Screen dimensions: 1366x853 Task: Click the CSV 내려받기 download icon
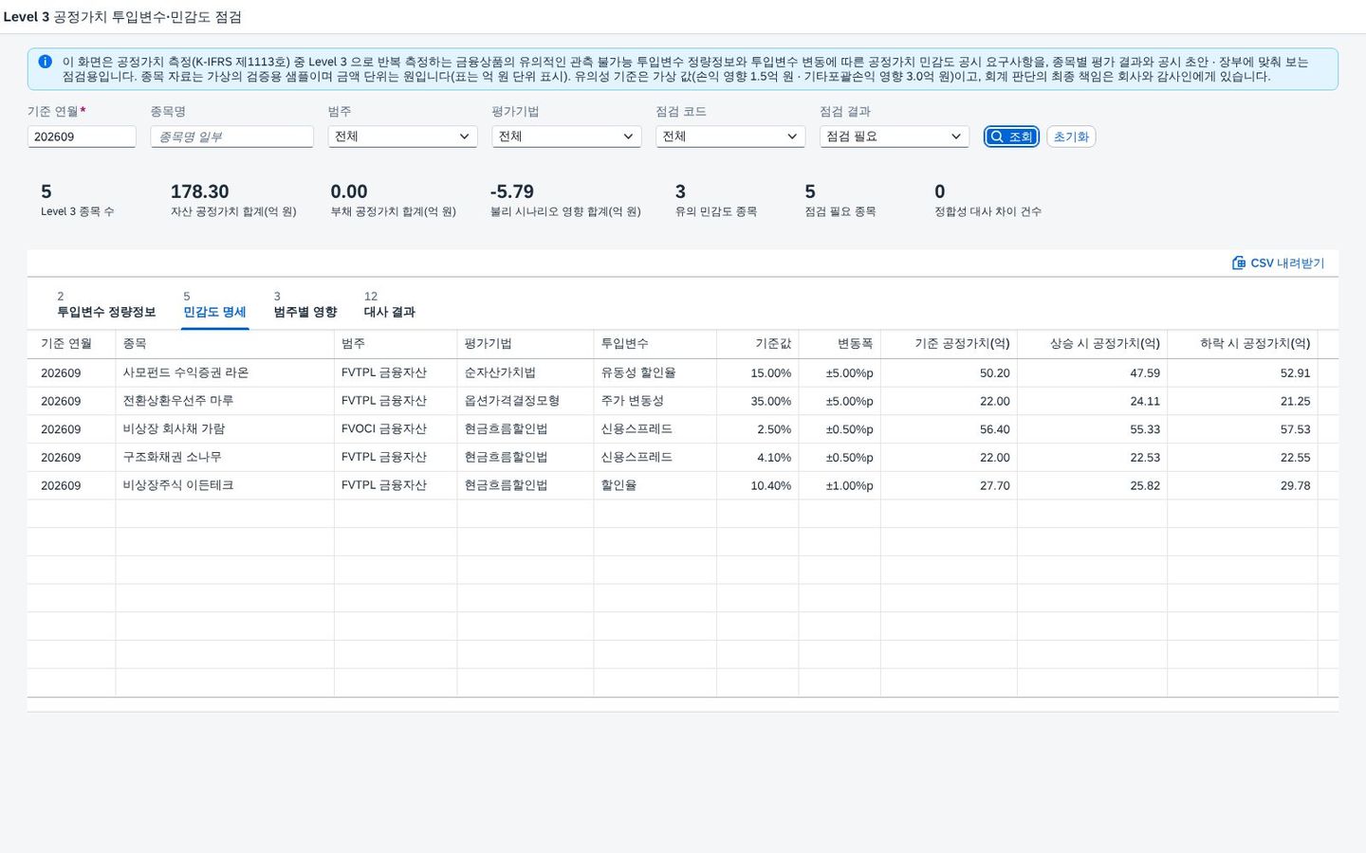(1238, 263)
